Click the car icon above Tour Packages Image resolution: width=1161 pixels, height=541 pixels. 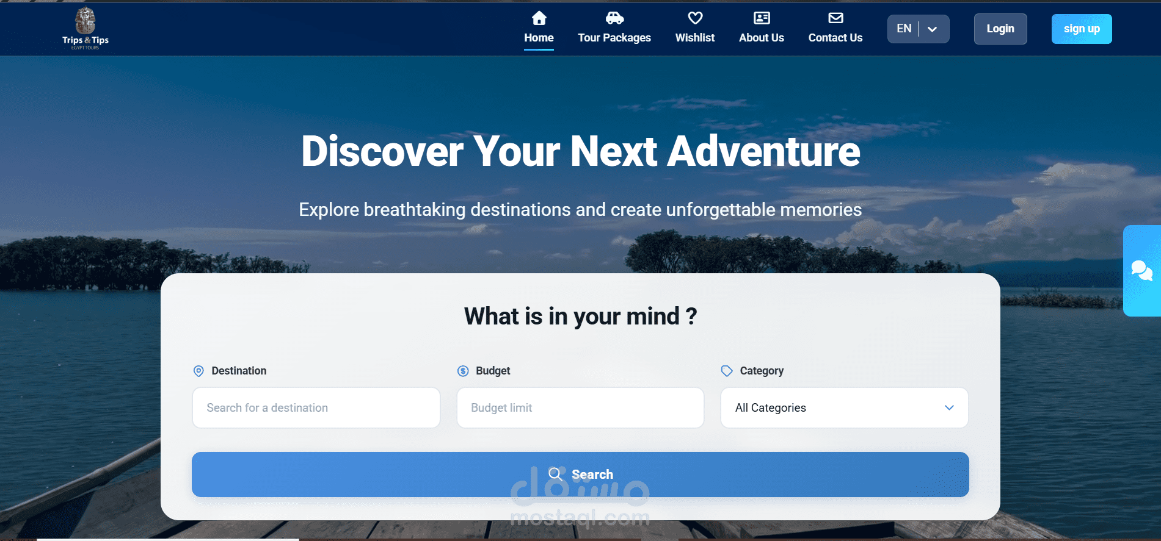(614, 18)
